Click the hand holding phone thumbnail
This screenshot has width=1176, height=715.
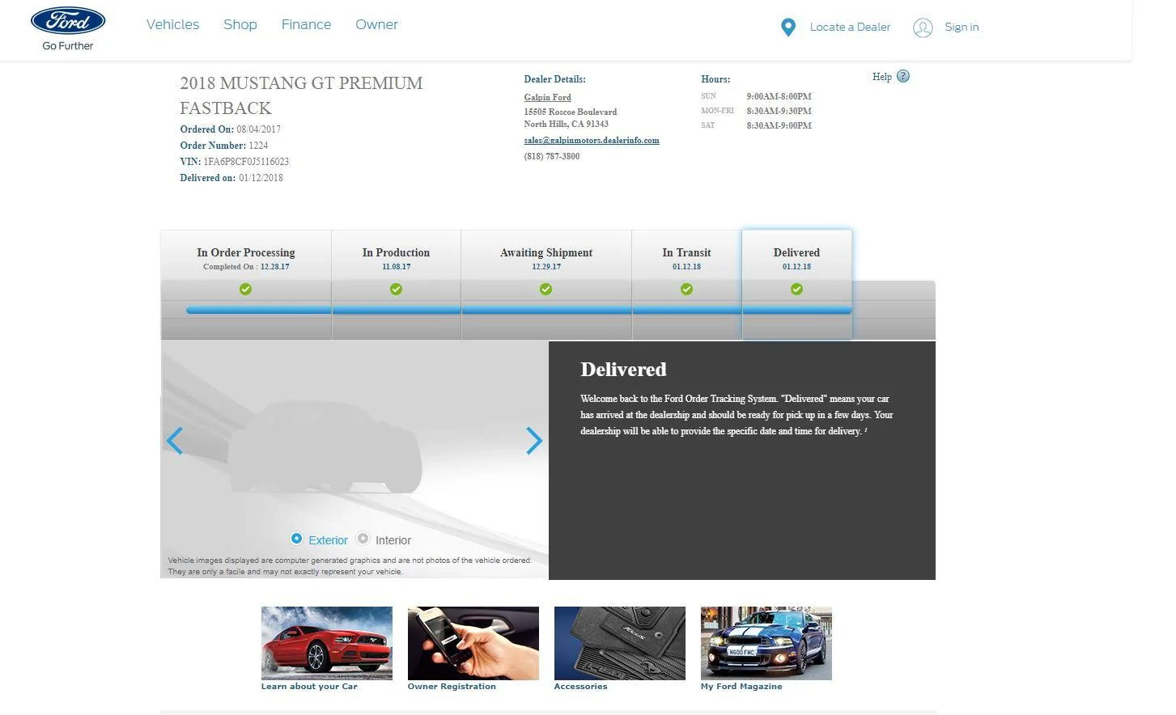pyautogui.click(x=473, y=643)
